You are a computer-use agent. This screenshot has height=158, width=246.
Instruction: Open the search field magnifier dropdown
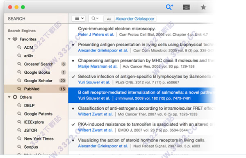95,18
